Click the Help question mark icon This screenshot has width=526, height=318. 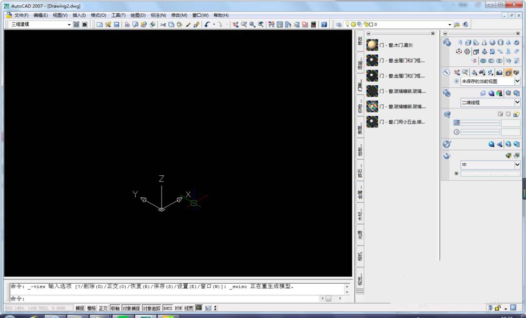click(323, 25)
